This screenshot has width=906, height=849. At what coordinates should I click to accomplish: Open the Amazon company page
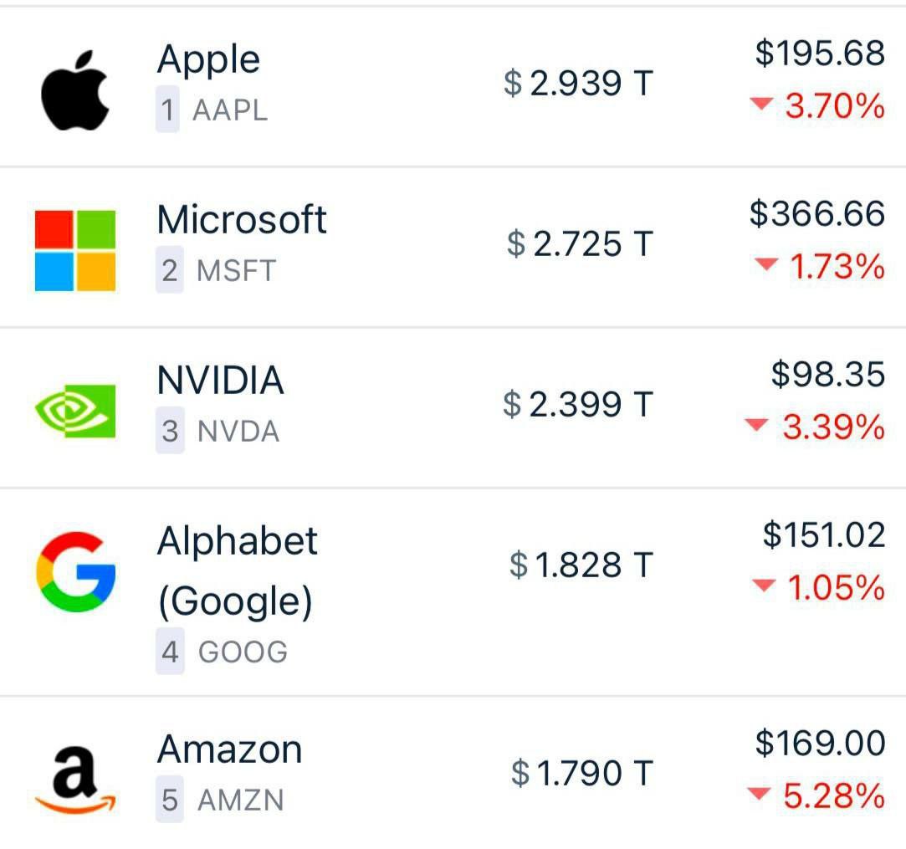pyautogui.click(x=230, y=749)
